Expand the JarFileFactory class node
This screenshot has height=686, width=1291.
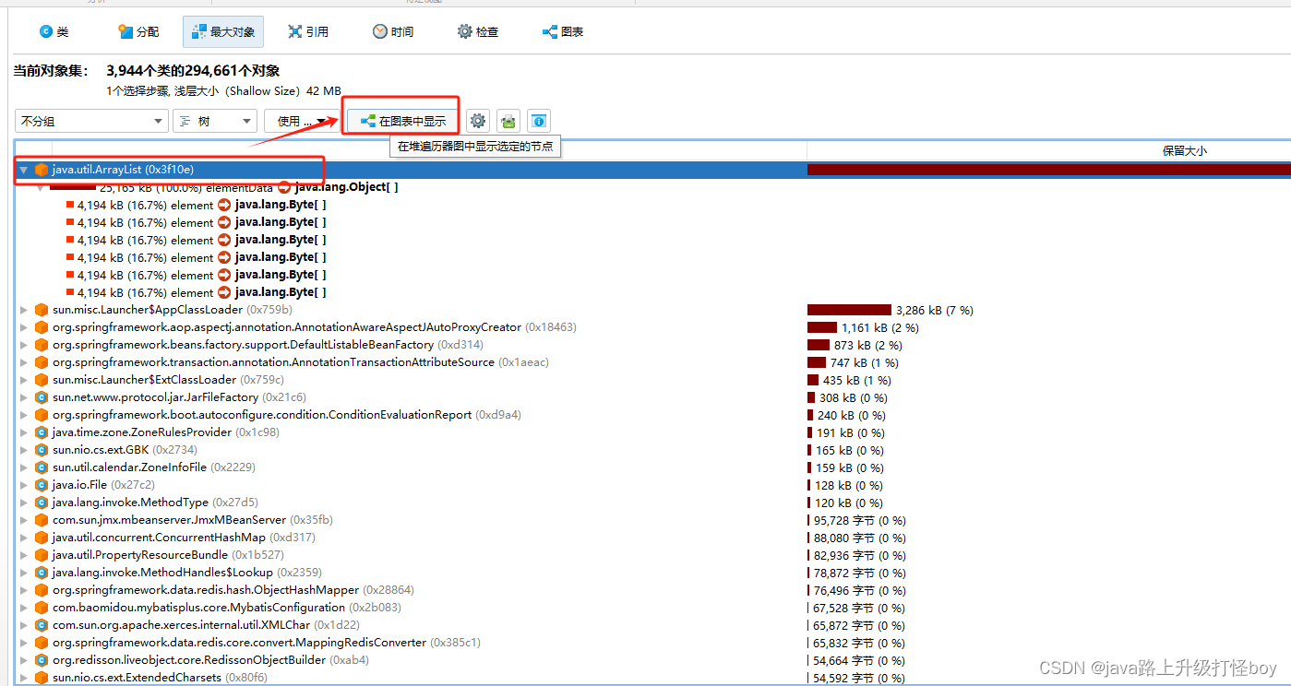[24, 397]
